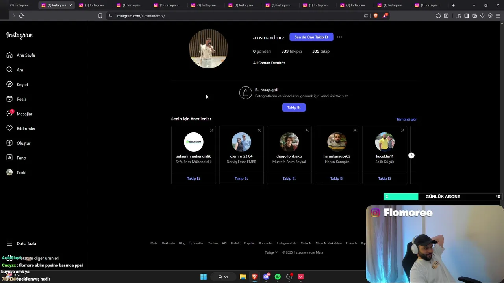Show next suggestions with arrow

click(x=411, y=156)
